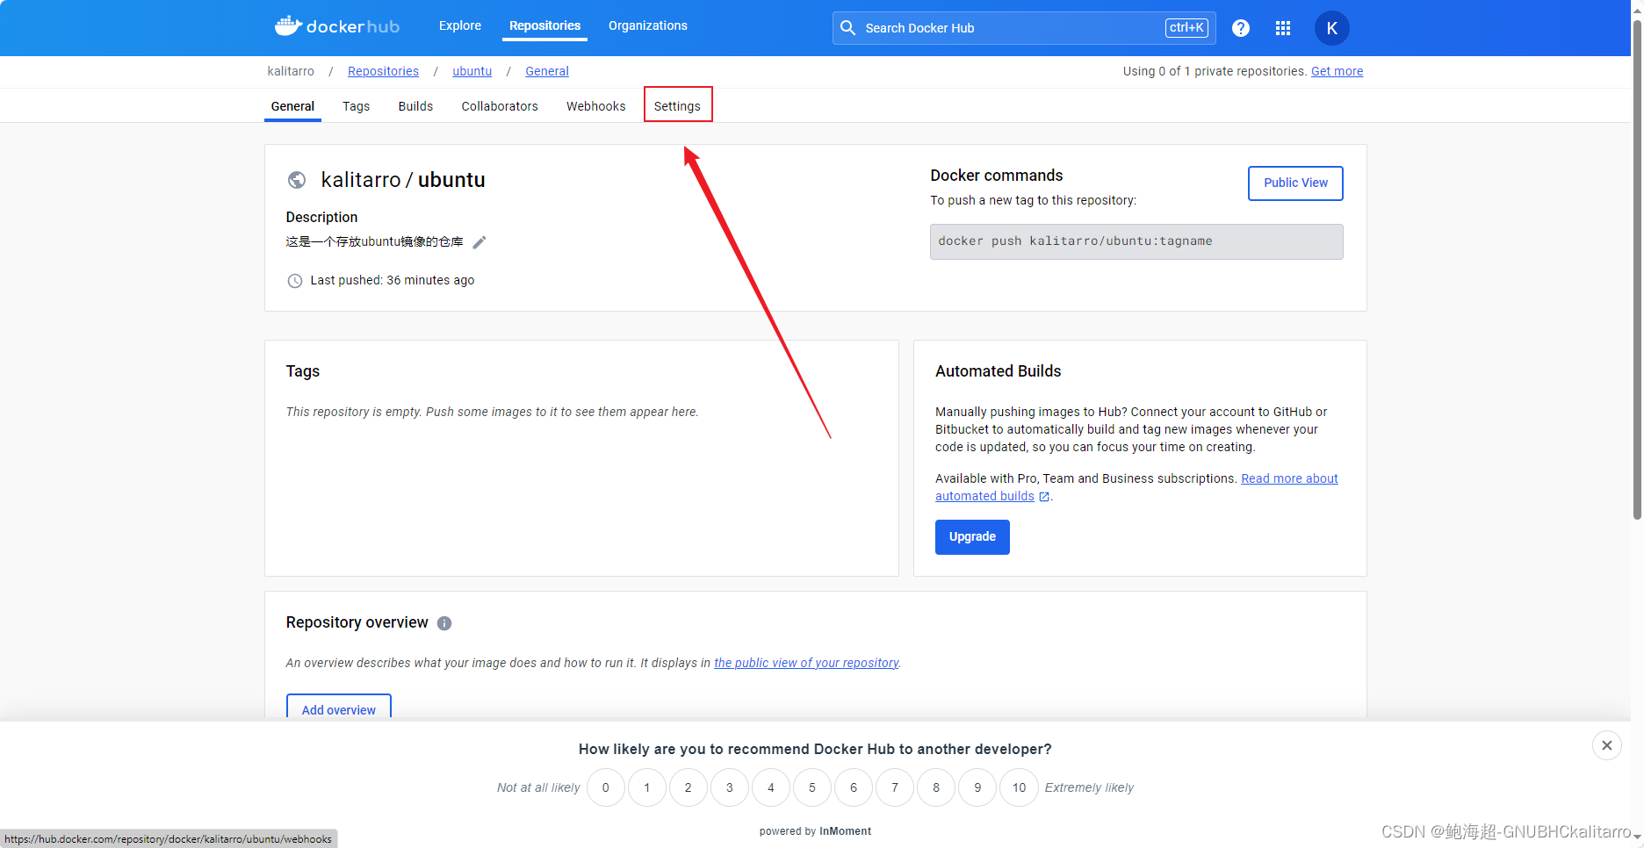This screenshot has width=1644, height=848.
Task: Select rating 1 in the survey
Action: (x=647, y=787)
